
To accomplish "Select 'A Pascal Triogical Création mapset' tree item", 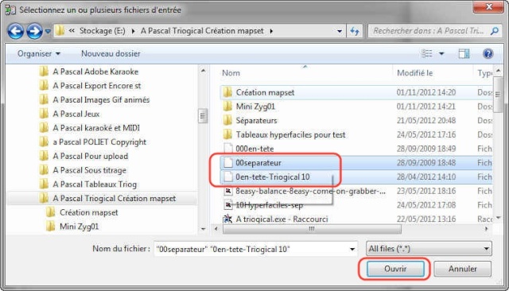I will (115, 198).
